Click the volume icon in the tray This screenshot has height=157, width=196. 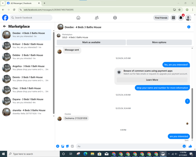pos(176,154)
